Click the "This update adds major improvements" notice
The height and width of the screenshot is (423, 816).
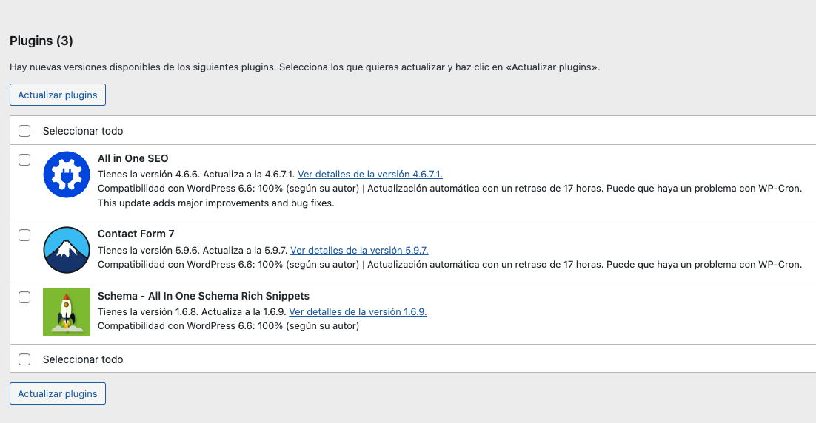(x=215, y=203)
